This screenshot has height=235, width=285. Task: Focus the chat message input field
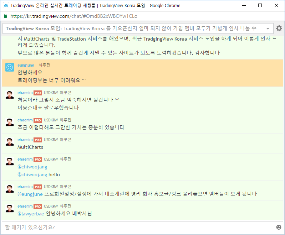point(142,227)
